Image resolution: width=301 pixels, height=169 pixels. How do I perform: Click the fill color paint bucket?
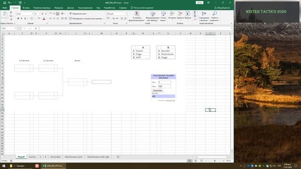39,19
